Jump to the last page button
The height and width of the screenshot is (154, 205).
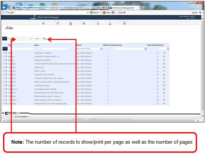tap(37, 39)
